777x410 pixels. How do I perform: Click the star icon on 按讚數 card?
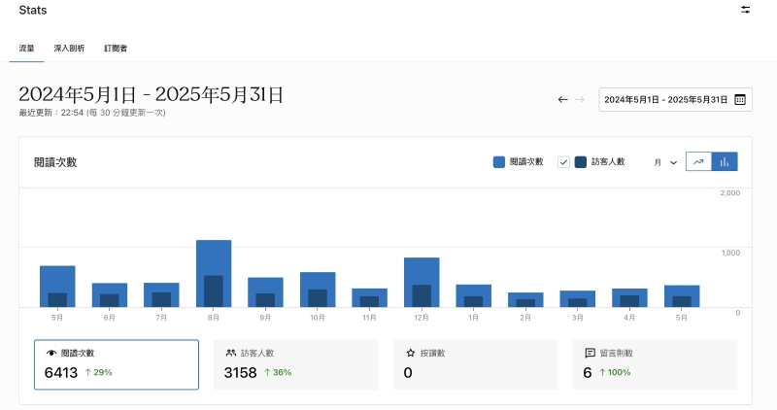click(x=410, y=354)
